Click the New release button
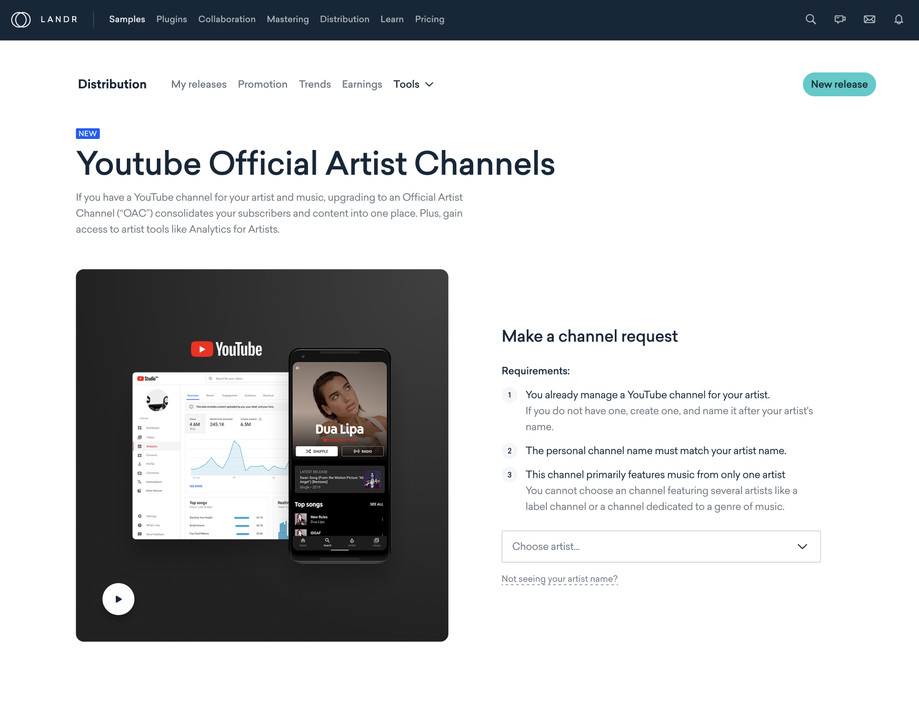Image resolution: width=919 pixels, height=702 pixels. [x=839, y=84]
